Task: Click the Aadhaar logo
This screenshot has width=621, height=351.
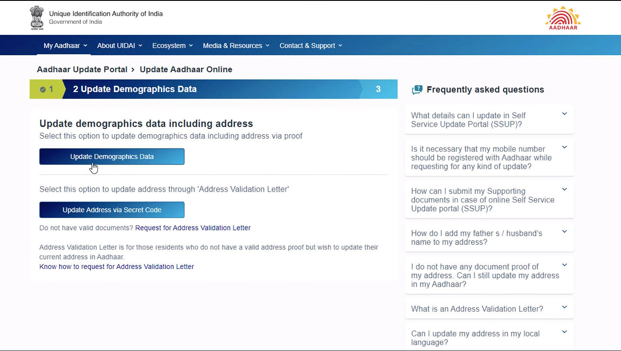Action: point(563,18)
